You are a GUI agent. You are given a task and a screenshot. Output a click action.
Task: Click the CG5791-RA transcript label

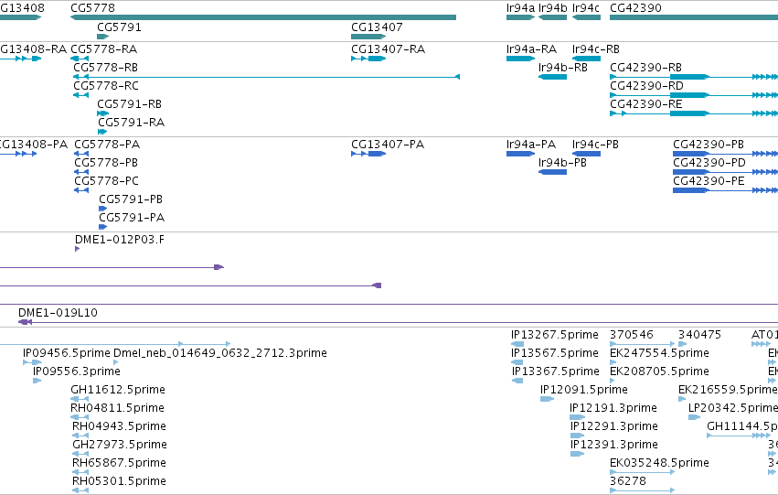(x=131, y=123)
